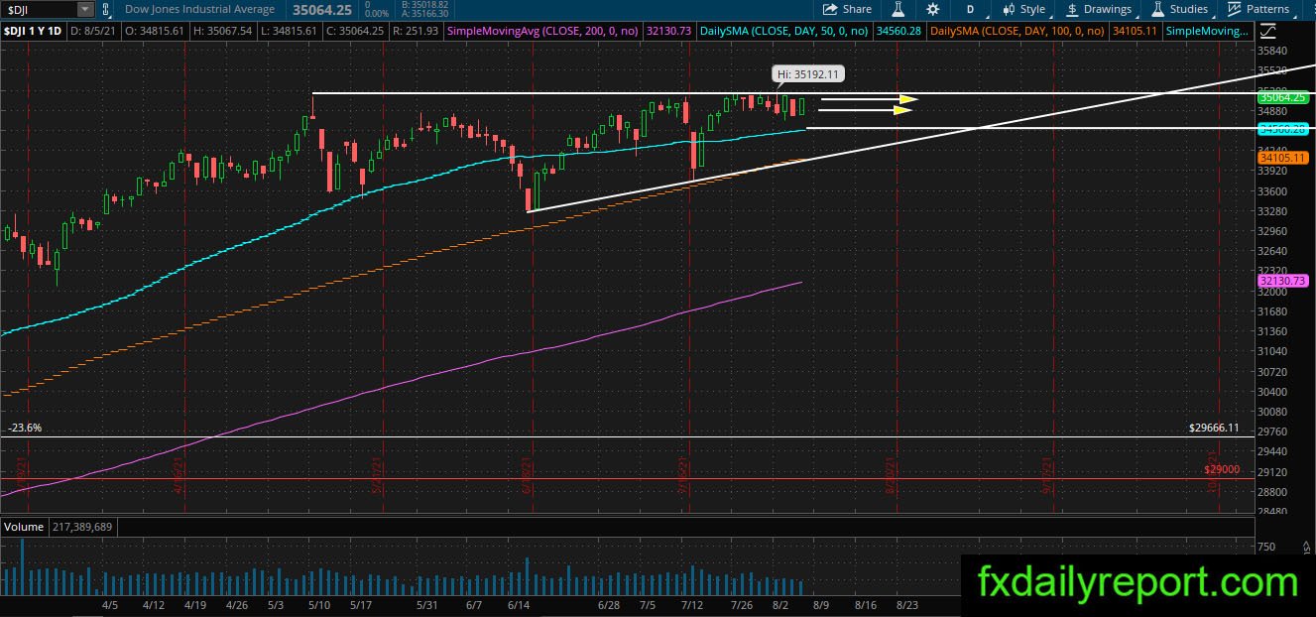Click the 32130.73 SMA value in header
The image size is (1316, 617).
point(667,32)
